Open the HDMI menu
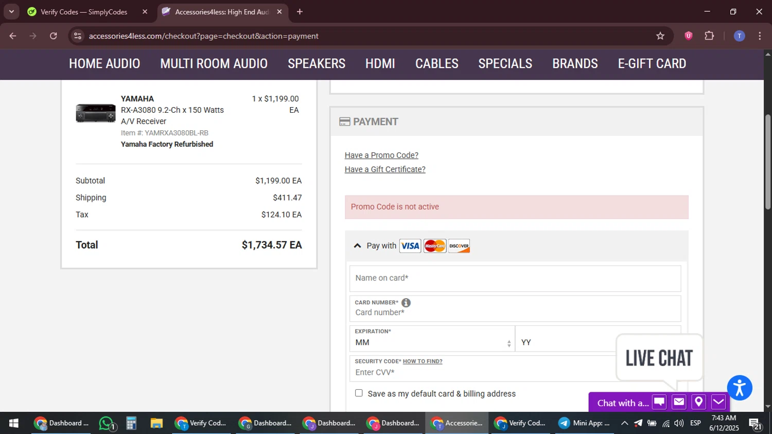This screenshot has width=772, height=434. pos(380,63)
